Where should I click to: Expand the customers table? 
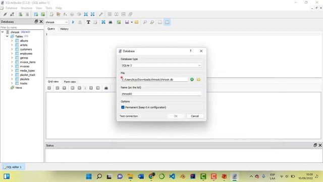pyautogui.click(x=12, y=50)
